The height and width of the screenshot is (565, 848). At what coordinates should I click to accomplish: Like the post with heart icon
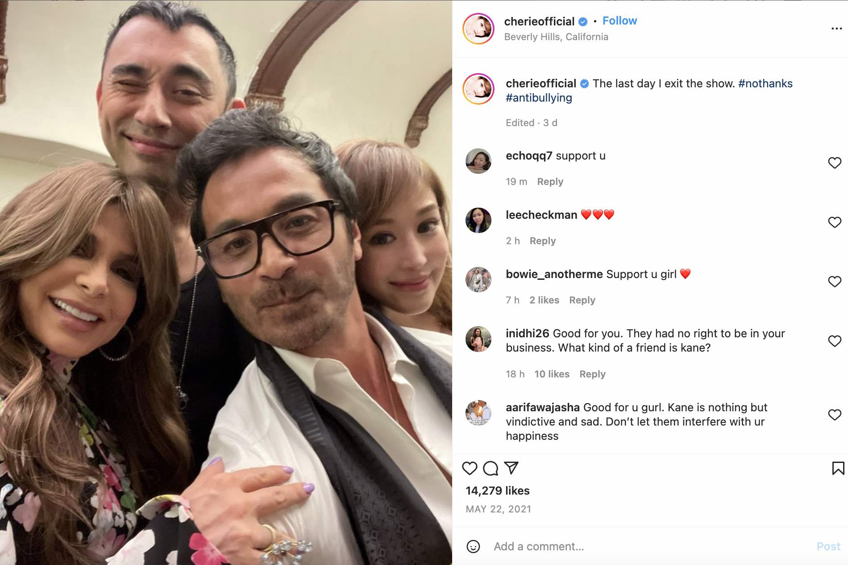tap(470, 468)
